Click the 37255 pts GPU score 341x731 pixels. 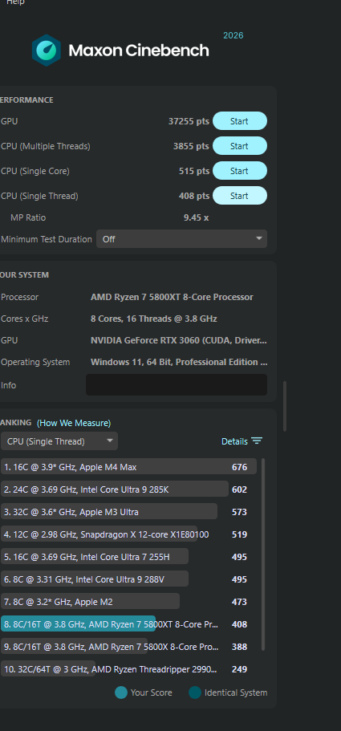point(189,121)
